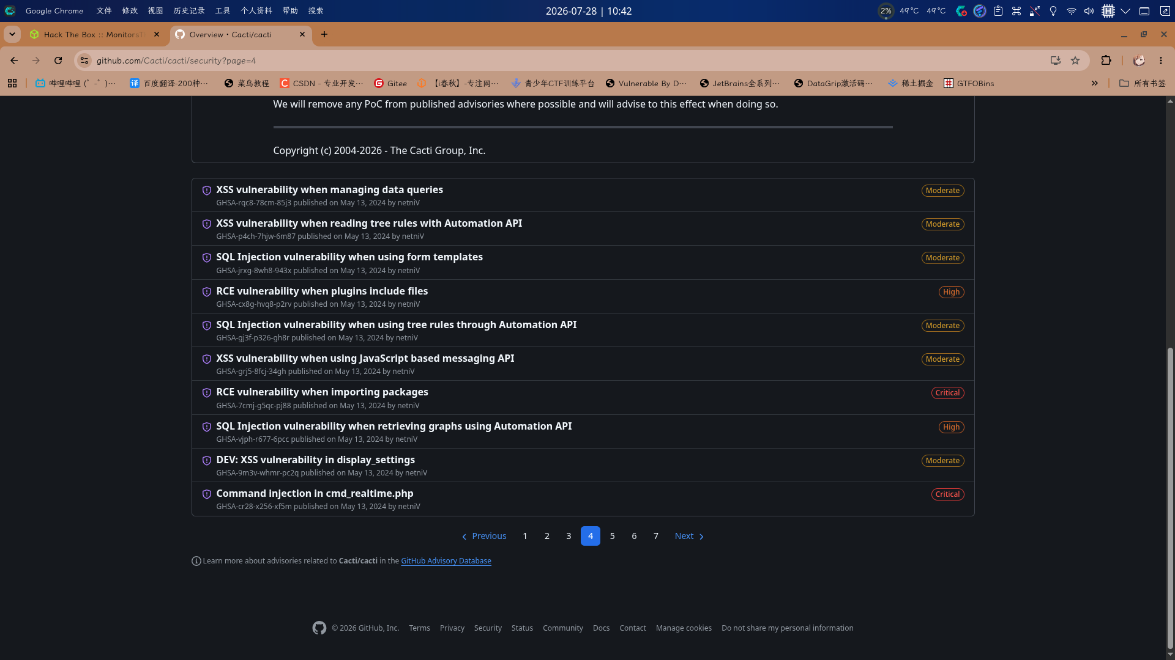The width and height of the screenshot is (1175, 660).
Task: Open Chrome profile avatar
Action: pyautogui.click(x=1139, y=61)
